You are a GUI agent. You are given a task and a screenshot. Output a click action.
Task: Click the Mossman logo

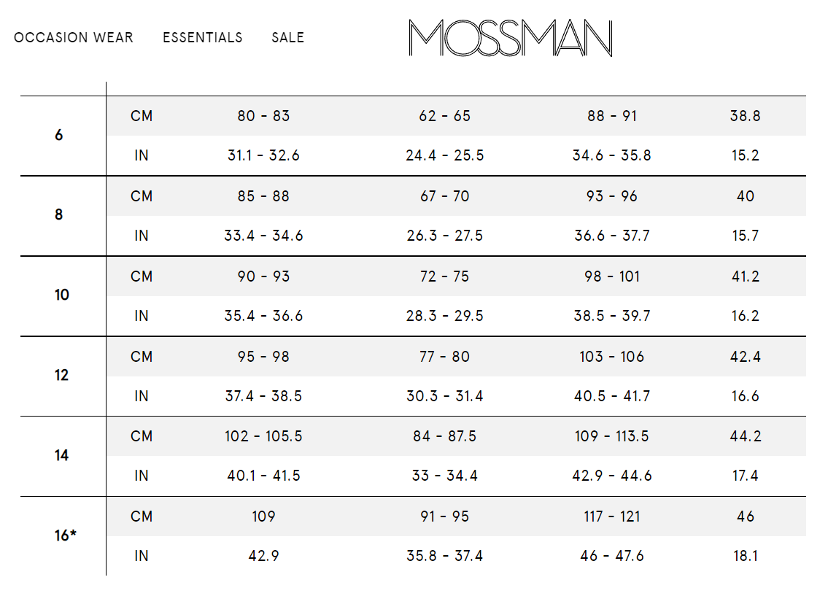511,38
